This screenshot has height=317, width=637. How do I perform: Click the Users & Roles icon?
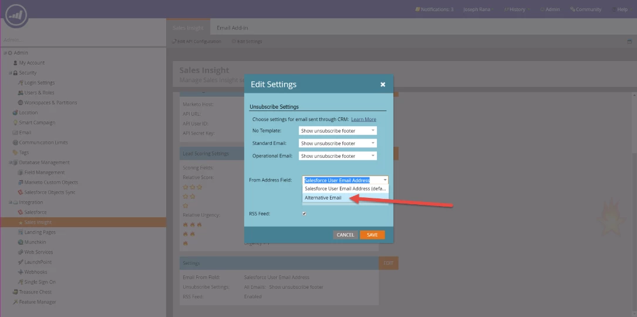tap(21, 93)
